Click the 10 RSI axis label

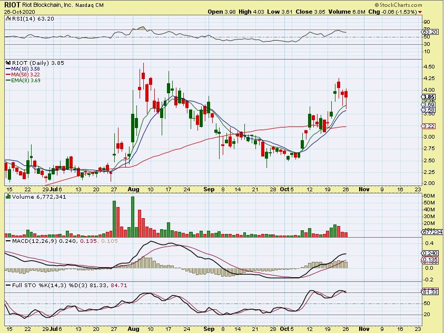[427, 52]
